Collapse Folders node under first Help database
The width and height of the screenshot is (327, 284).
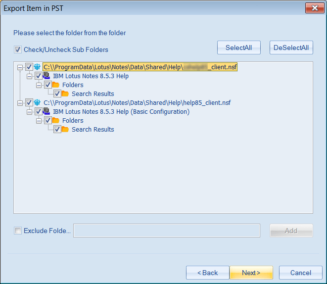(x=39, y=85)
